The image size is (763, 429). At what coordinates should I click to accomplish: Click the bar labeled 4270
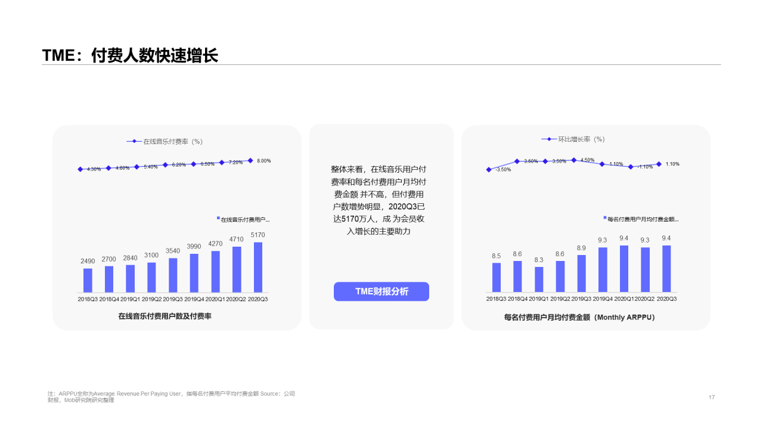(216, 272)
